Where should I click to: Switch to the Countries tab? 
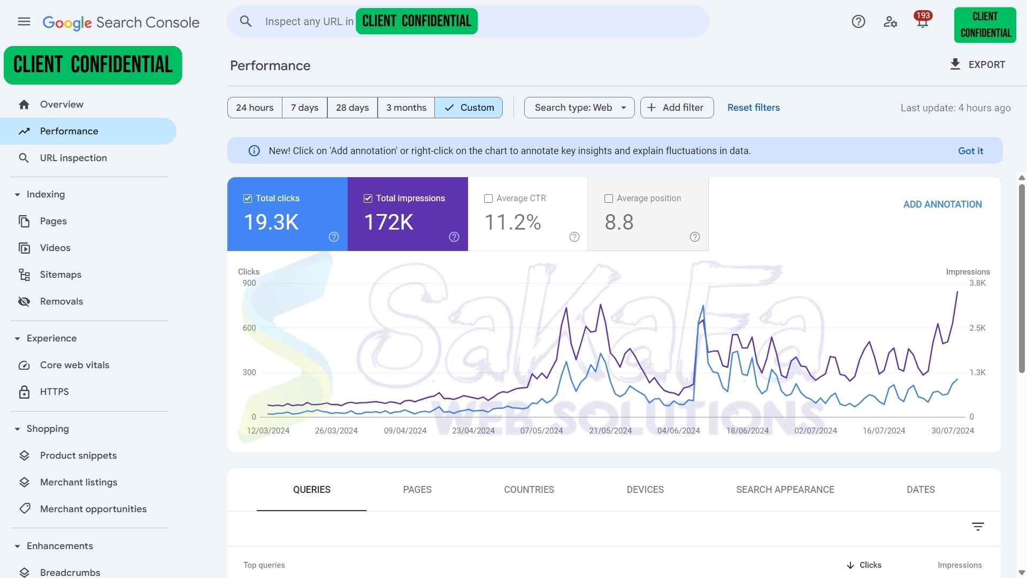(528, 490)
